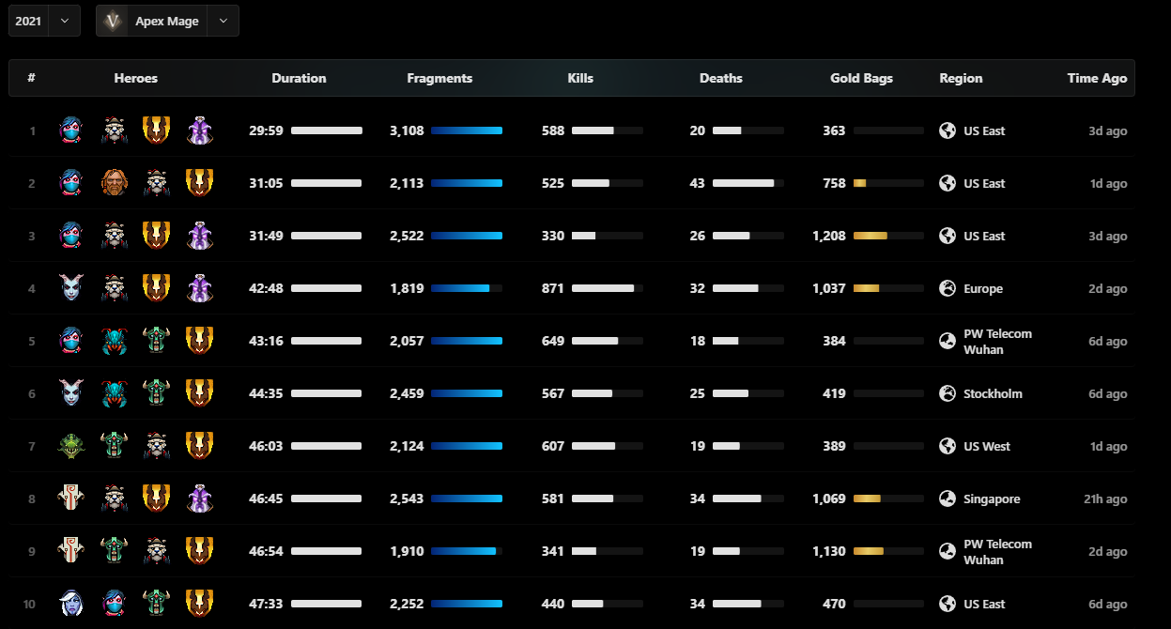This screenshot has width=1171, height=629.
Task: Click the hat-wearing bearded hero in row 3
Action: click(114, 236)
